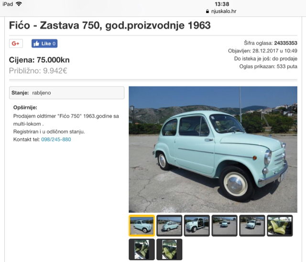This screenshot has height=262, width=306.
Task: Select the fourth thumbnail of distant front view
Action: 225,226
